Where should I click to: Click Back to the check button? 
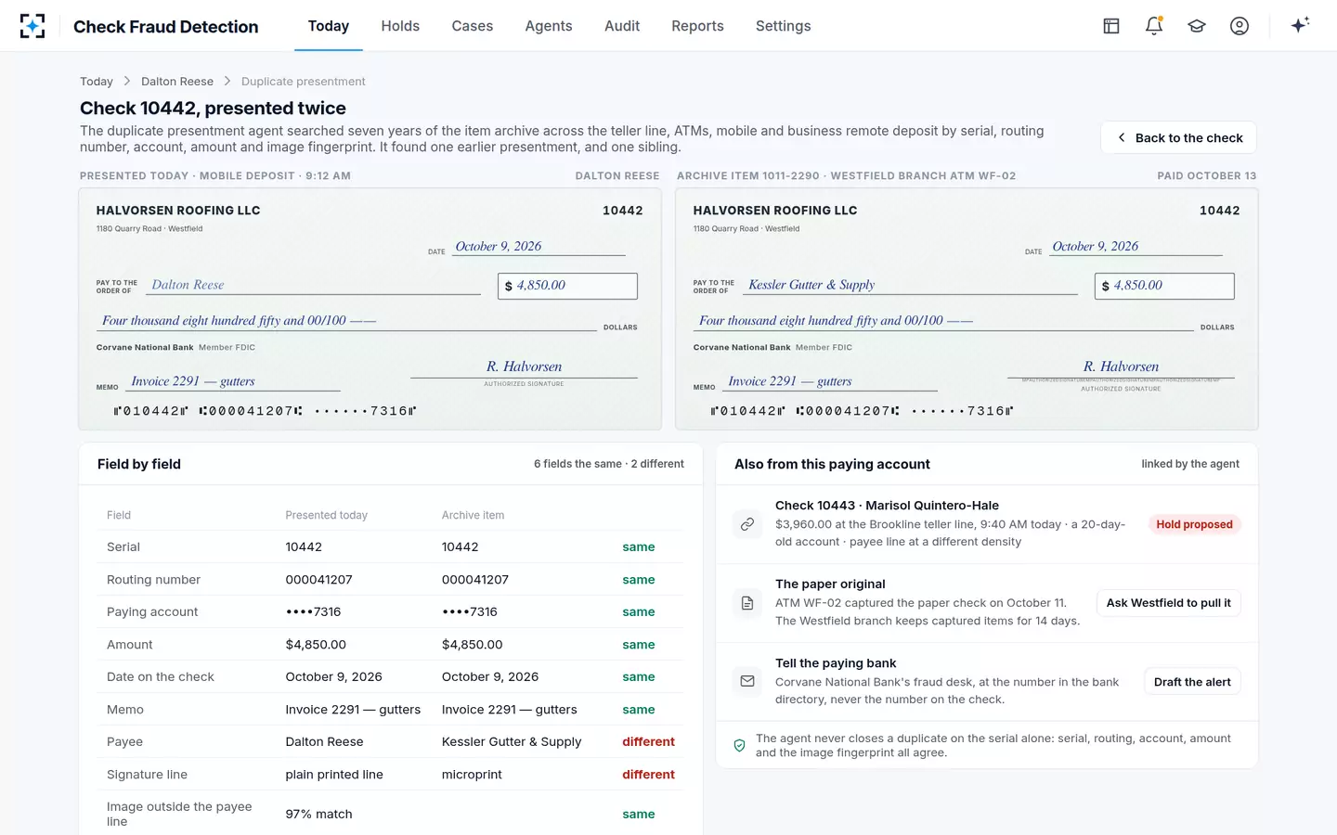point(1179,137)
